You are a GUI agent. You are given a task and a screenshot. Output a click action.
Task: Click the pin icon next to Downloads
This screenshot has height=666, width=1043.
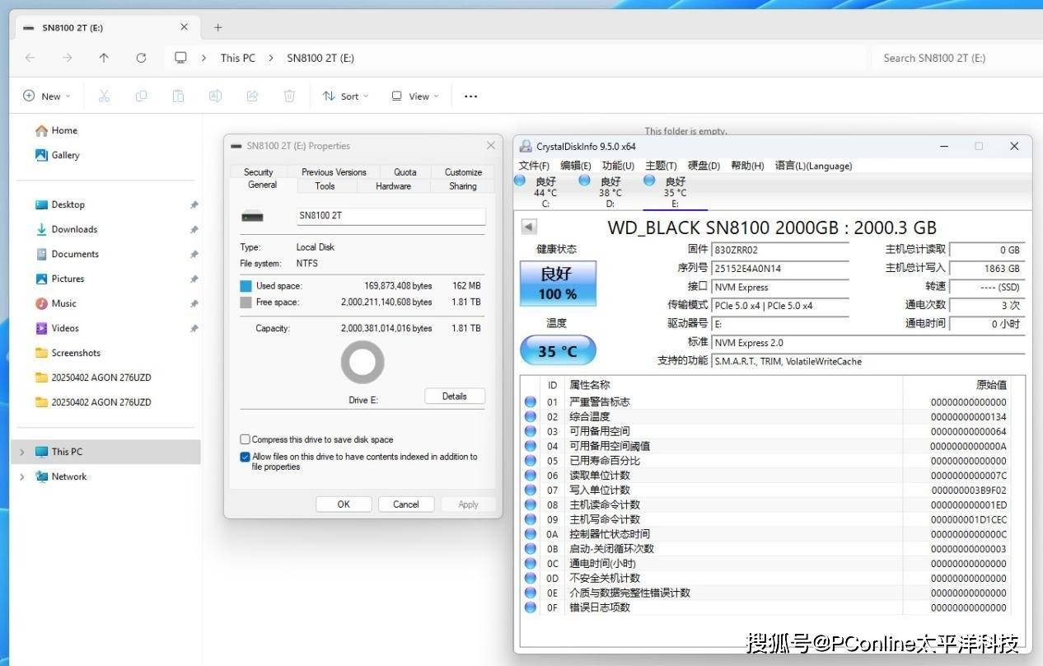(x=194, y=229)
